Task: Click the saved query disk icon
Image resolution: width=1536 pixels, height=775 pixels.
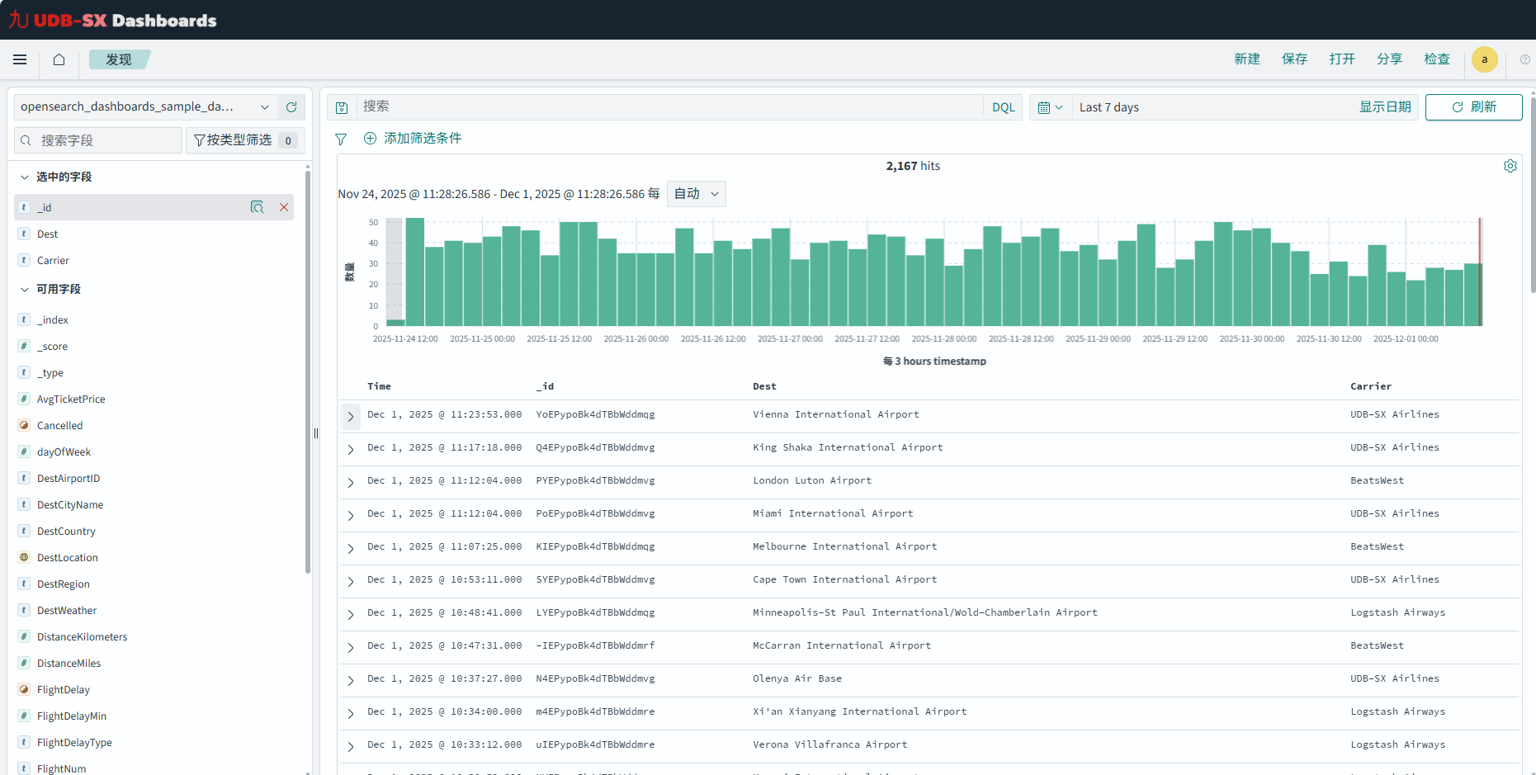Action: coord(342,107)
